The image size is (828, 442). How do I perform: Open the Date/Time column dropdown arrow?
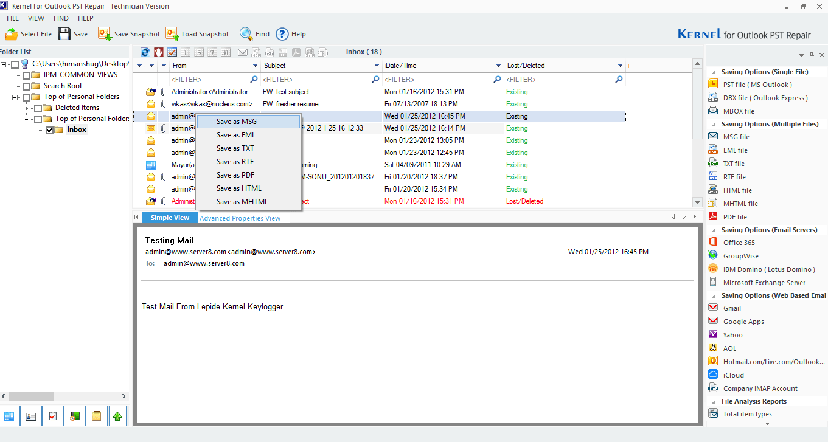[498, 66]
